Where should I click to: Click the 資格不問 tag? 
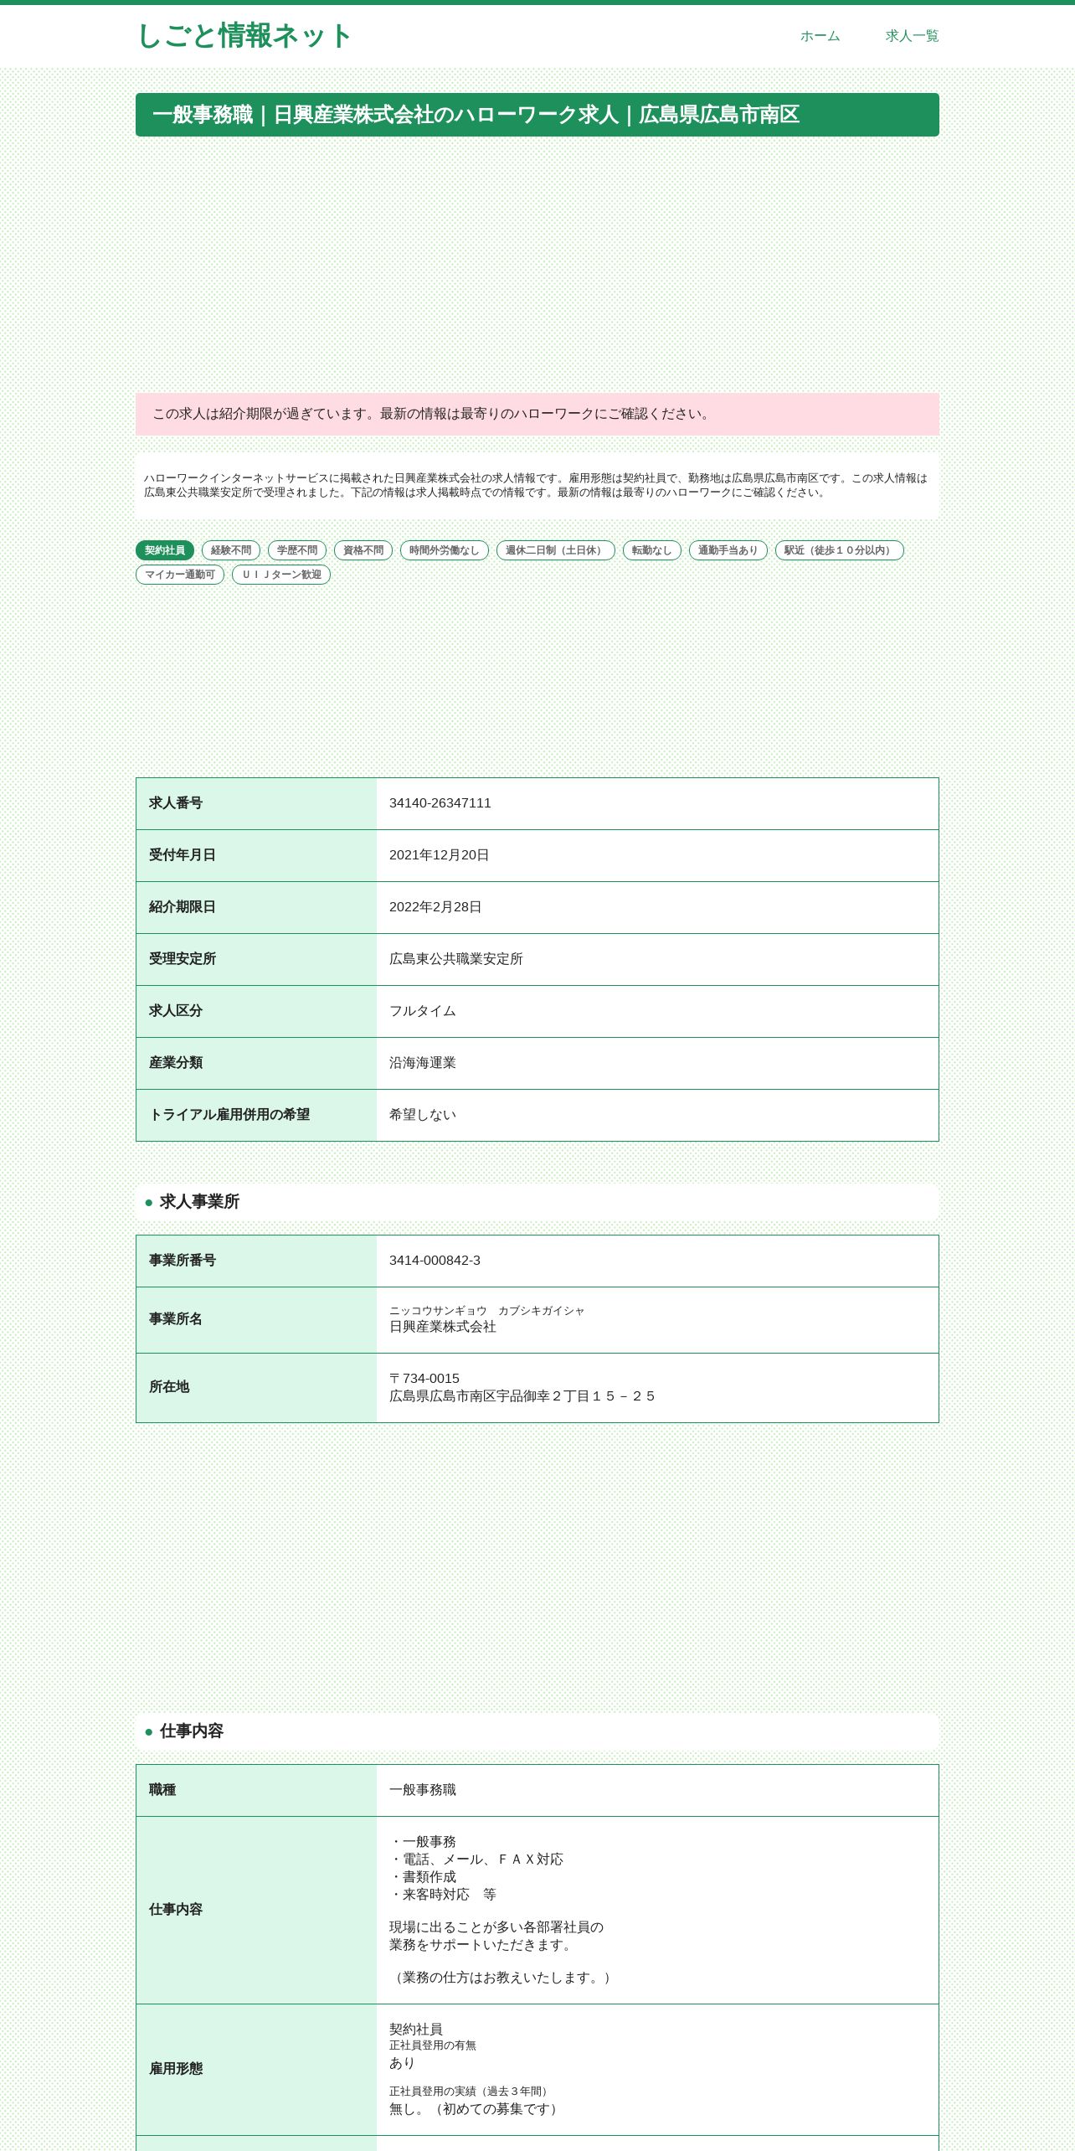point(363,550)
